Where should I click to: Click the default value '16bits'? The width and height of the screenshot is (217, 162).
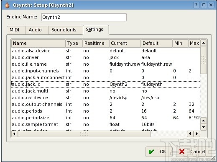click(148, 124)
